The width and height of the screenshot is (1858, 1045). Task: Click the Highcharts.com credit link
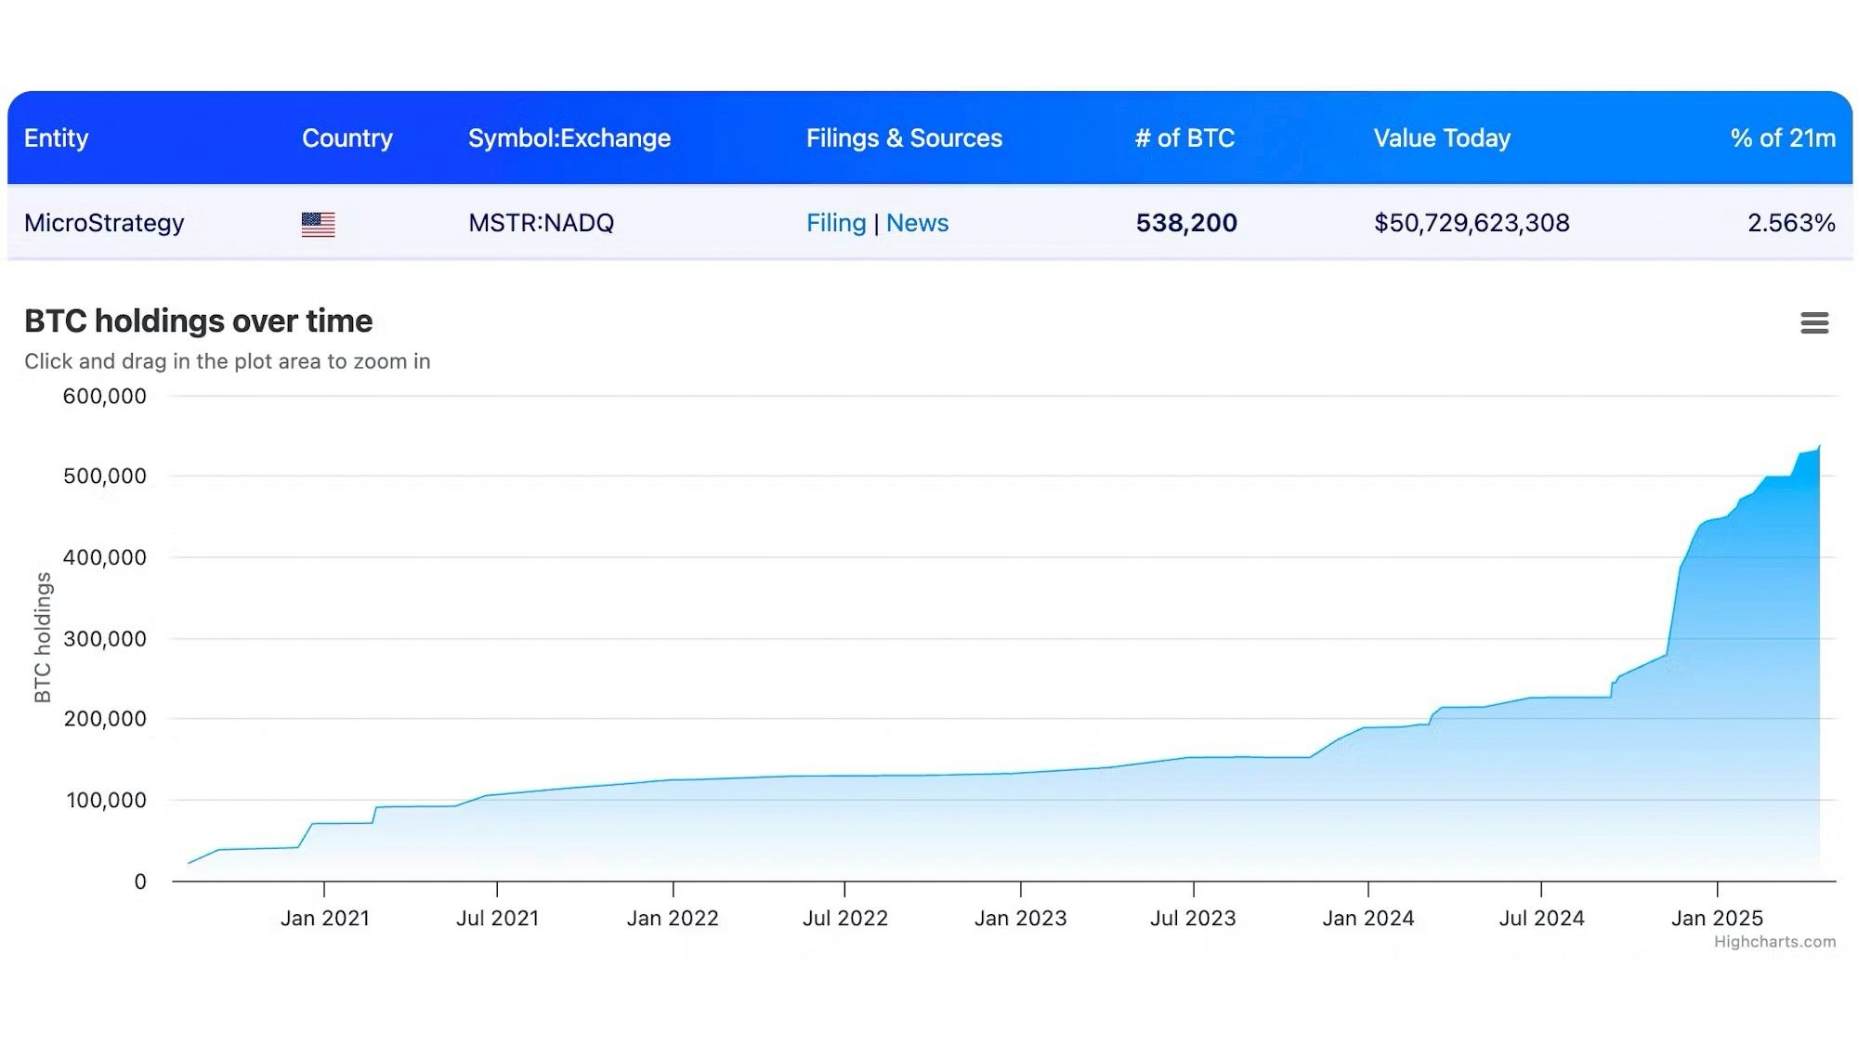pyautogui.click(x=1774, y=942)
